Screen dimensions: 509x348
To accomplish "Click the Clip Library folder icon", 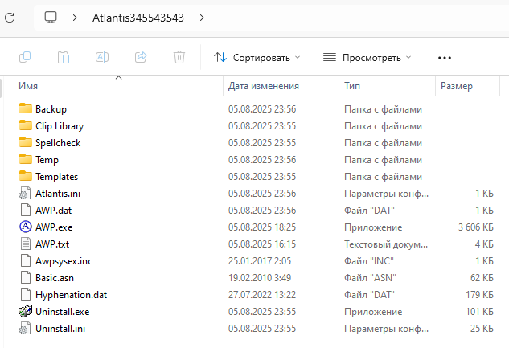I will click(x=25, y=125).
